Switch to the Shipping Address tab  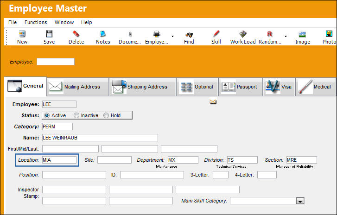pos(143,87)
